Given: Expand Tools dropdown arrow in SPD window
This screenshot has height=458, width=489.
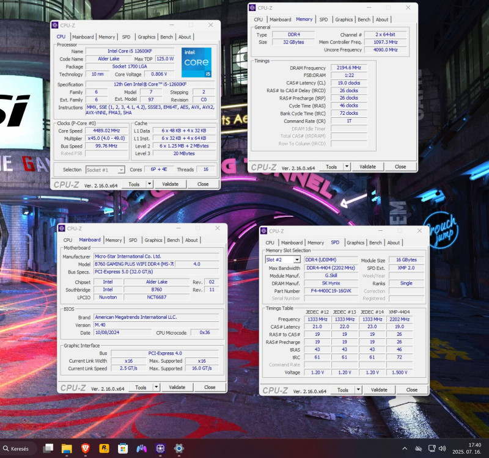Looking at the screenshot, I should coord(358,390).
